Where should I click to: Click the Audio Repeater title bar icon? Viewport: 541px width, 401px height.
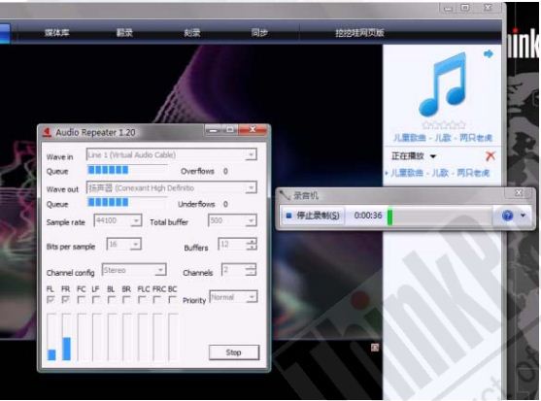[x=47, y=132]
